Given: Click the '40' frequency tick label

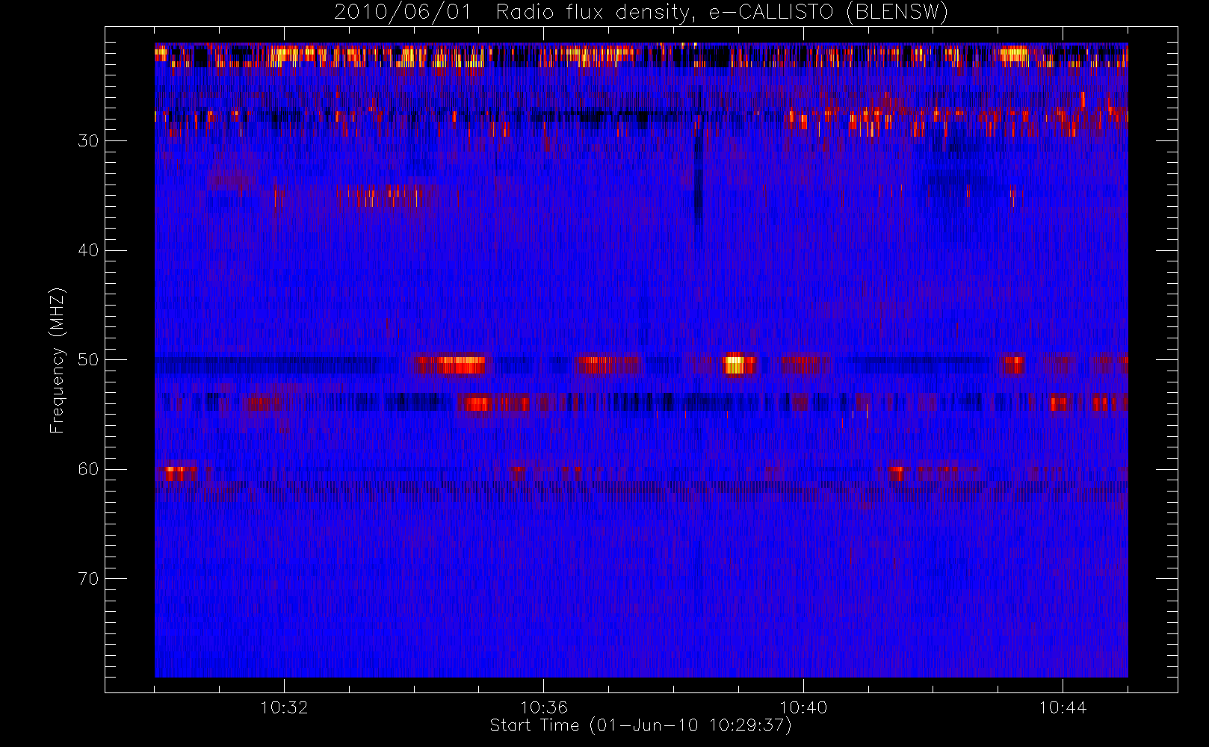Looking at the screenshot, I should click(88, 250).
